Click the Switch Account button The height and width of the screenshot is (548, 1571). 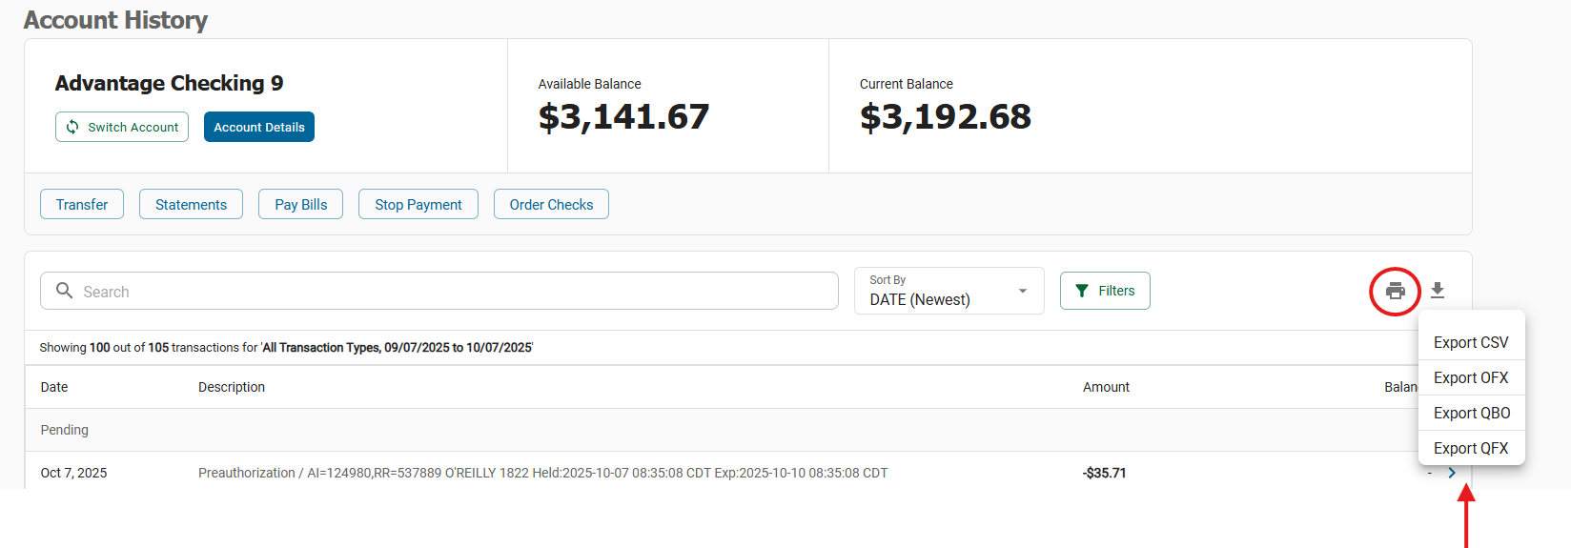tap(122, 127)
